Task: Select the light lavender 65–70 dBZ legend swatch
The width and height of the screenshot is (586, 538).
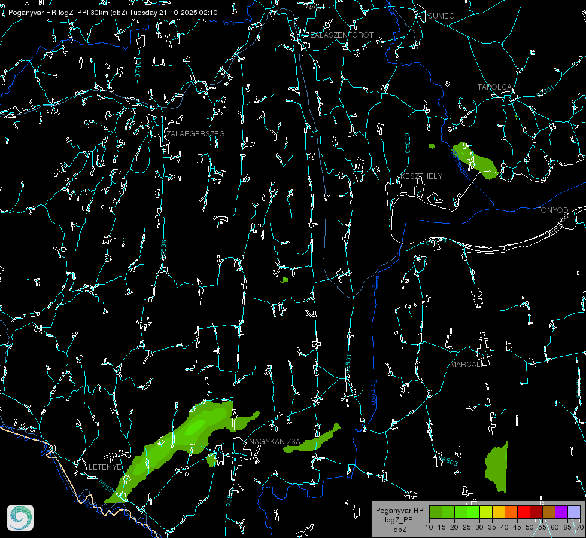Action: tap(574, 512)
